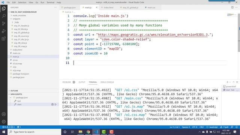Expand the Outline section
This screenshot has height=135, width=240.
point(14,91)
